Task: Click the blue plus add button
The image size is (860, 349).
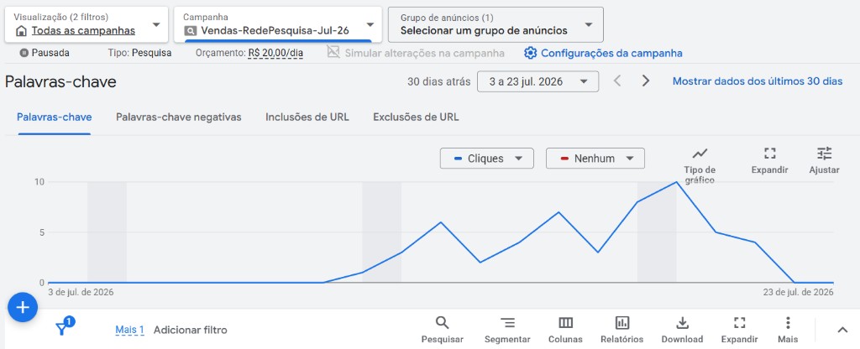Action: coord(23,308)
